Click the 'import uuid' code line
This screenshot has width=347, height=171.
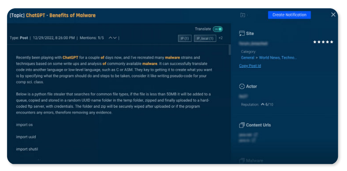coord(26,137)
